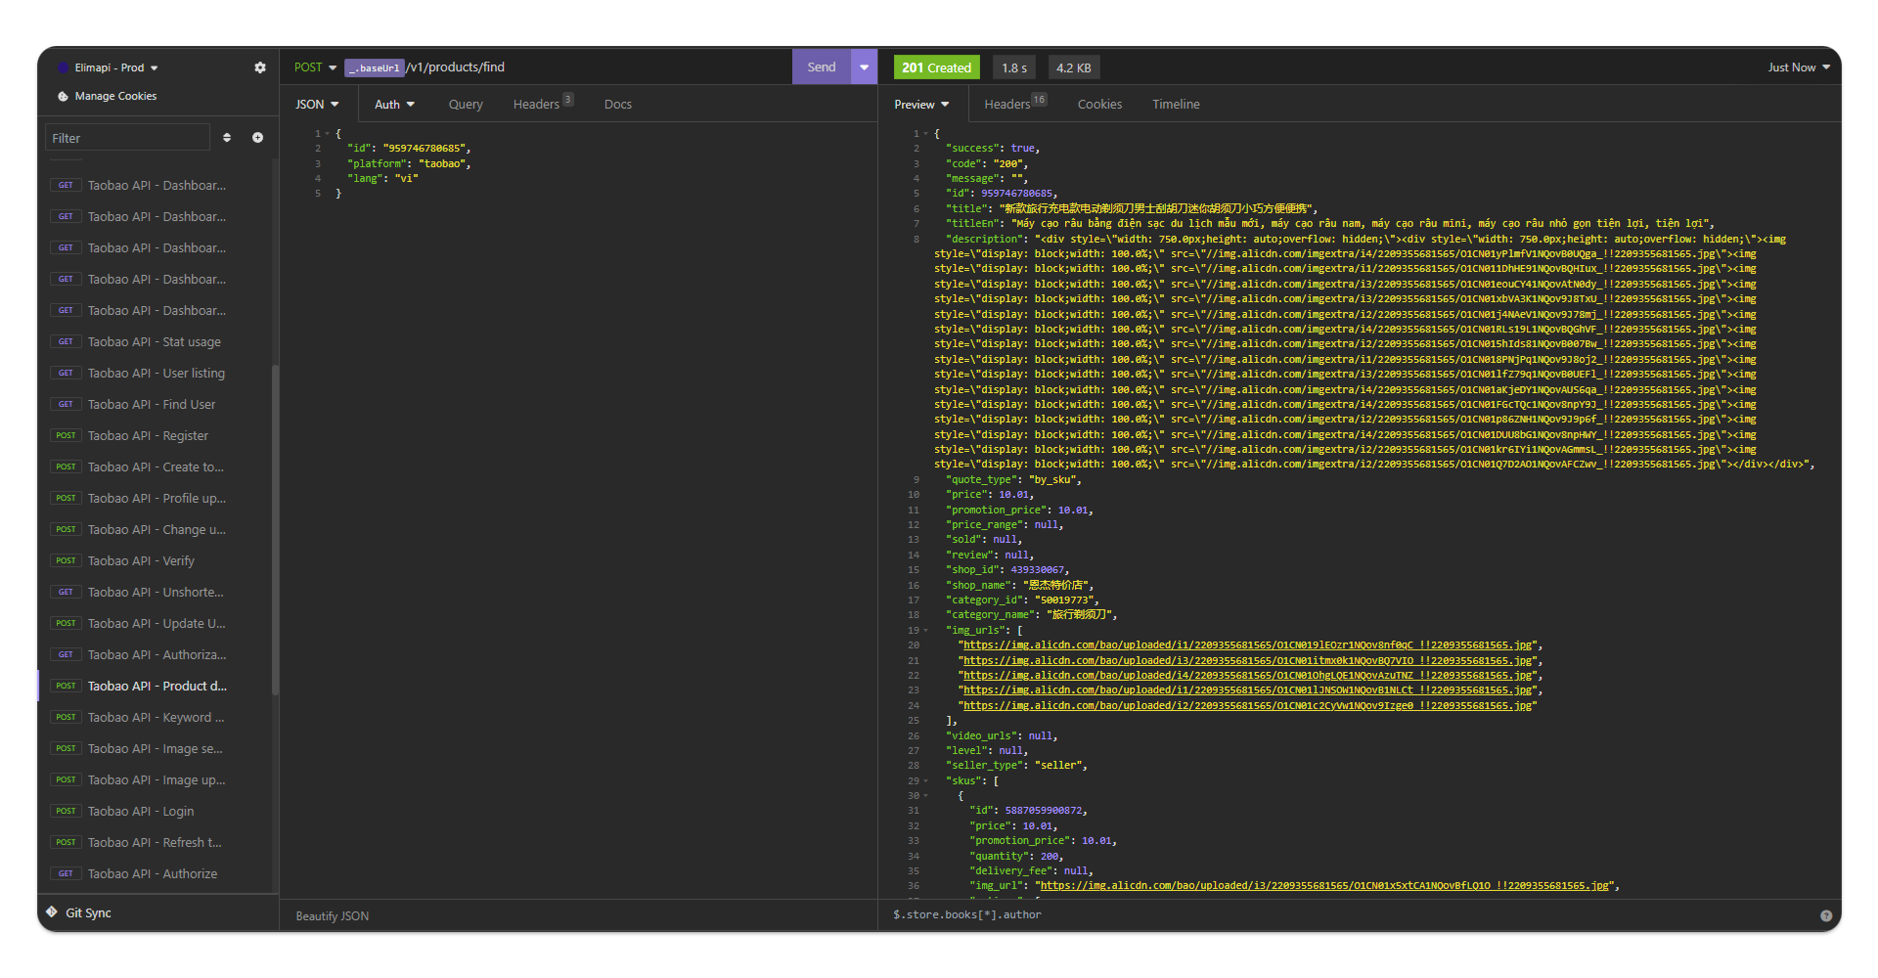The image size is (1878, 978).
Task: Open the help question mark icon
Action: click(1825, 915)
